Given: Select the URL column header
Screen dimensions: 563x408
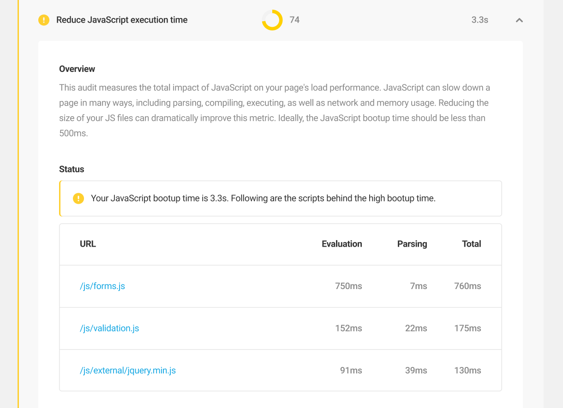Looking at the screenshot, I should 88,244.
